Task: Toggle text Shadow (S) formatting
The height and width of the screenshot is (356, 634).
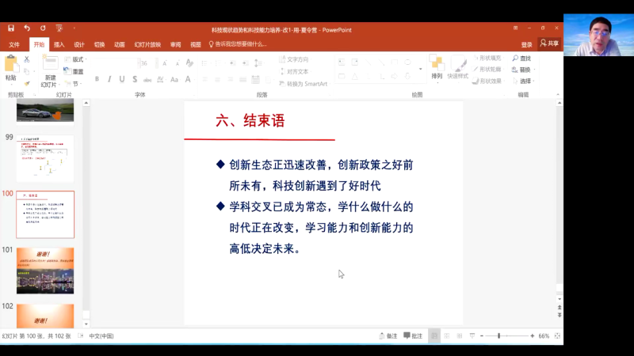Action: (x=135, y=80)
